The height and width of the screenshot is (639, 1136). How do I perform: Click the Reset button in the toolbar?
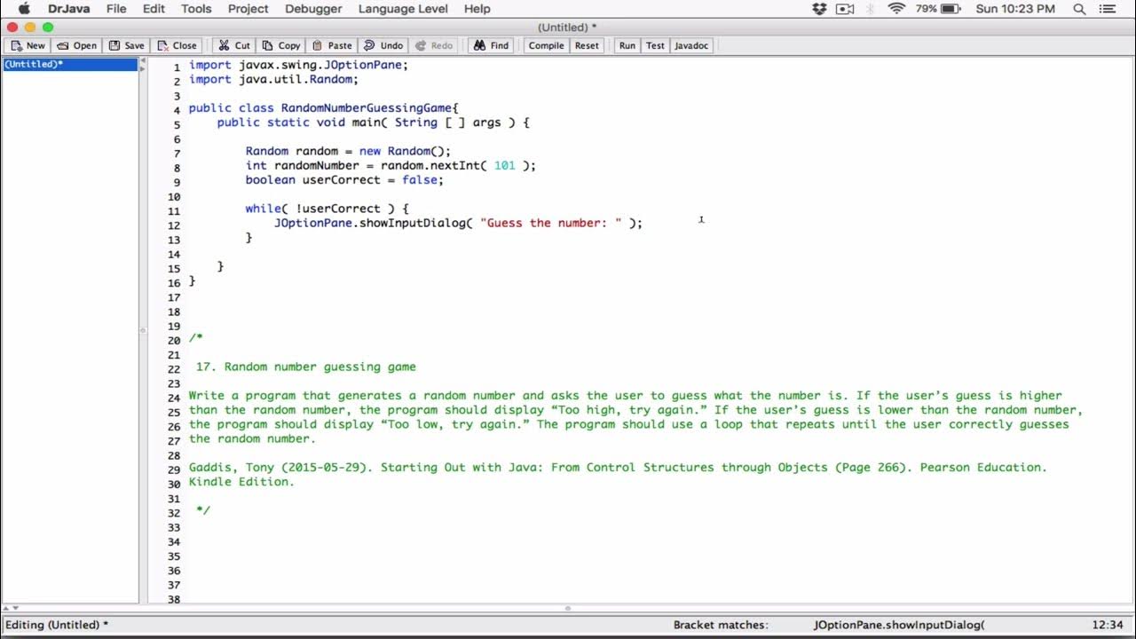coord(587,45)
